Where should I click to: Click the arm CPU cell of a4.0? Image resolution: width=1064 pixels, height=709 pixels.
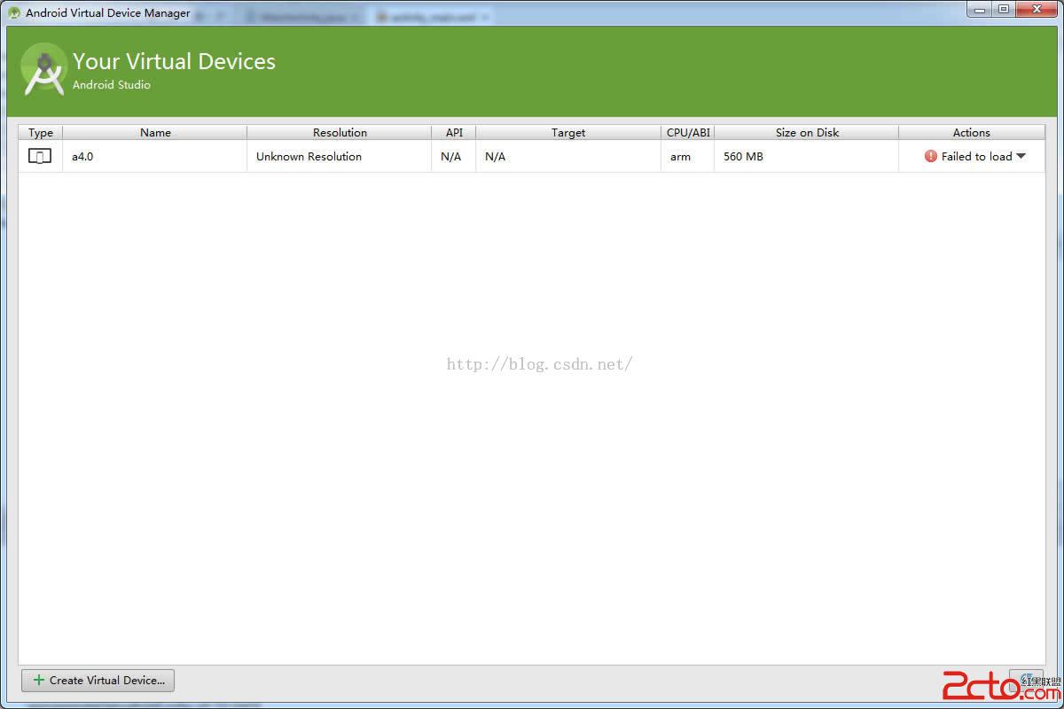[x=680, y=157]
